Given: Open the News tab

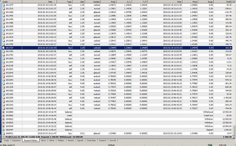Looking at the screenshot, I should coord(43,140).
